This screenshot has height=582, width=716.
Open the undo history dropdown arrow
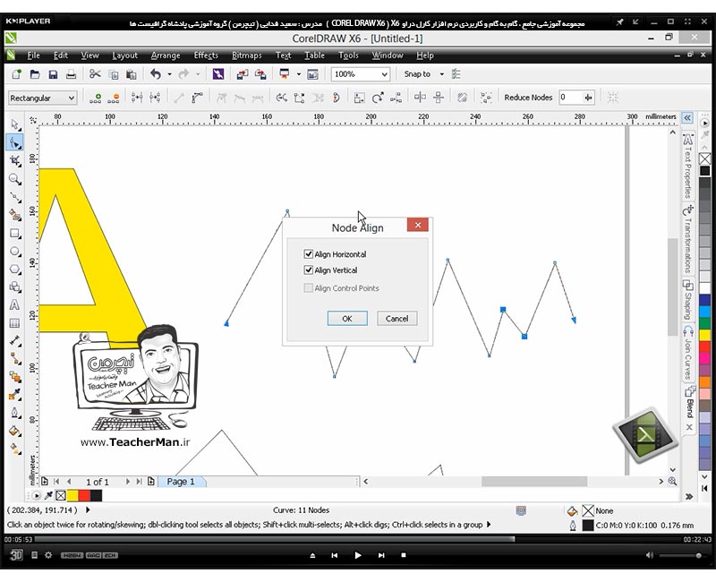coord(169,74)
